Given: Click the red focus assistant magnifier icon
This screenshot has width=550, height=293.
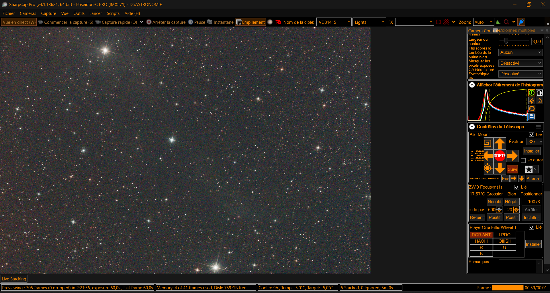Looking at the screenshot, I should (506, 22).
